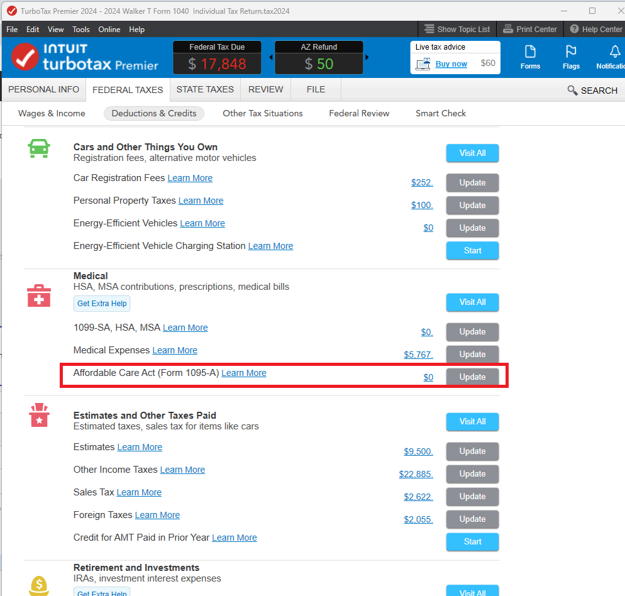Viewport: 625px width, 596px height.
Task: Switch to the STATE TAXES tab
Action: [205, 89]
